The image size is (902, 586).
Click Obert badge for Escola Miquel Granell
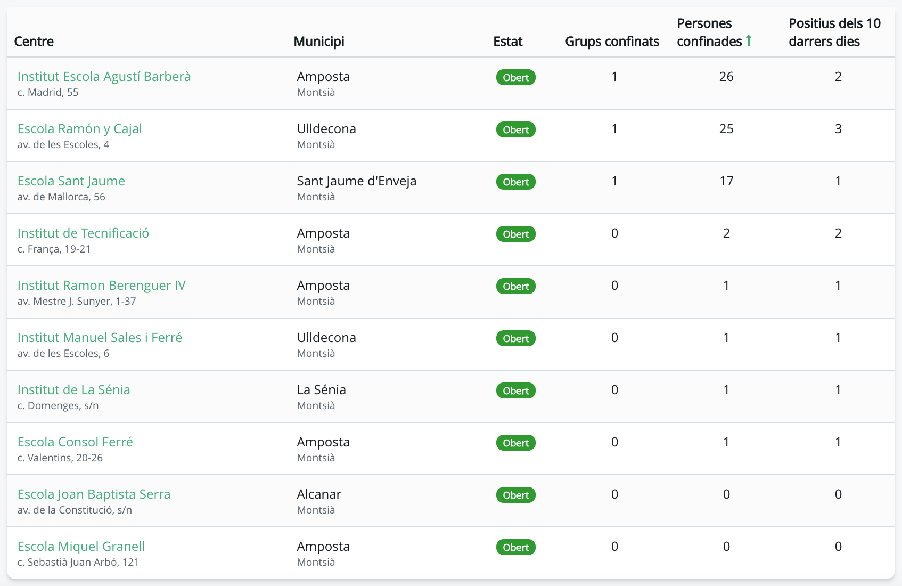[x=516, y=547]
